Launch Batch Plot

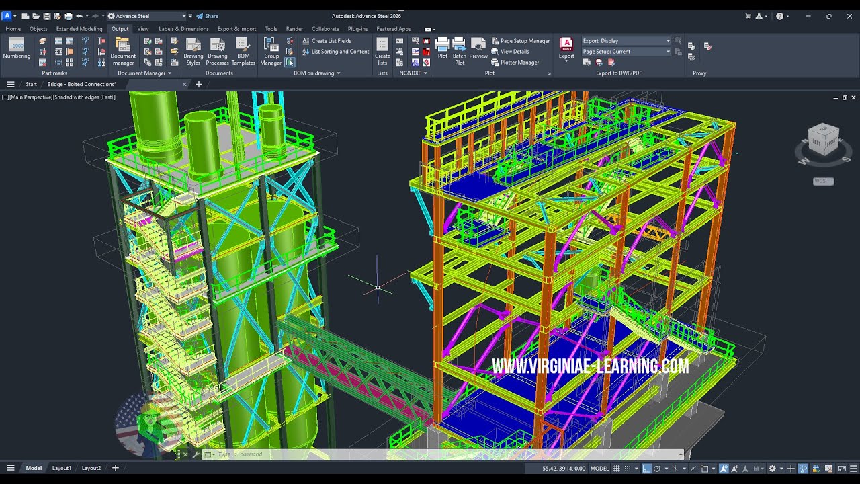[460, 52]
